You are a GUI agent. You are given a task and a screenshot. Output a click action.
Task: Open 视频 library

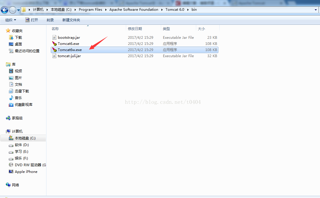coord(18,71)
